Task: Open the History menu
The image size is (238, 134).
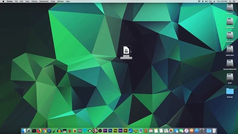Action: click(x=34, y=1)
